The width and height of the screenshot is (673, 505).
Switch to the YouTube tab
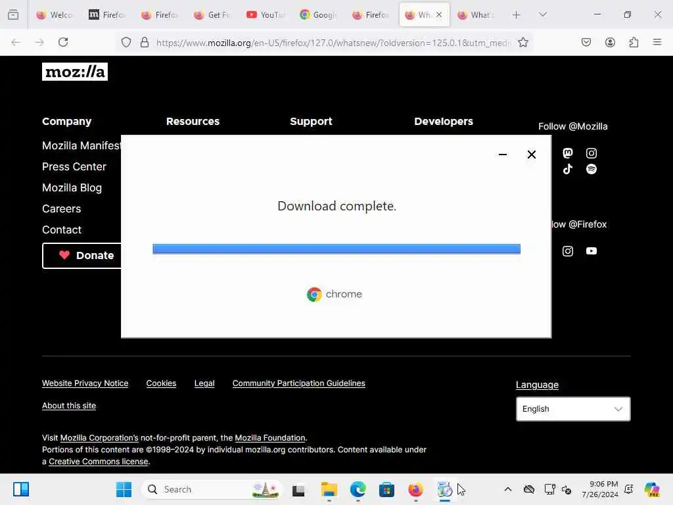coord(266,14)
